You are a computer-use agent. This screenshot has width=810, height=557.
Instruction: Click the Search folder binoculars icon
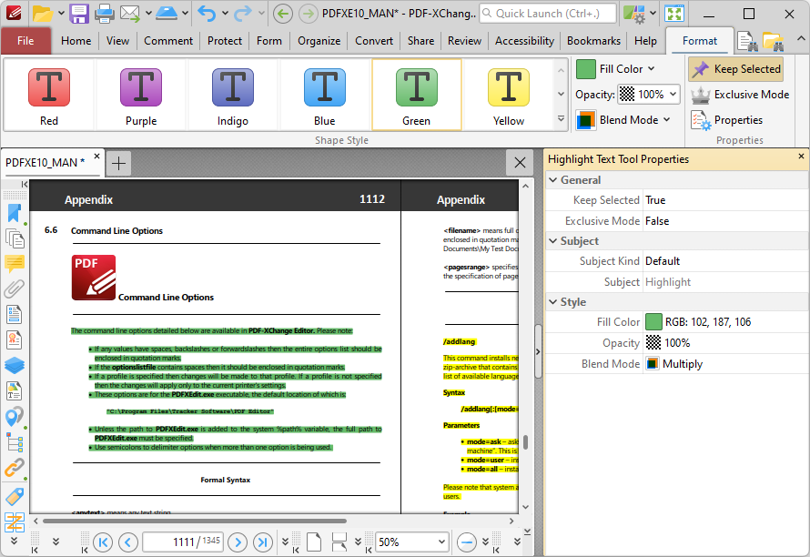pyautogui.click(x=773, y=41)
